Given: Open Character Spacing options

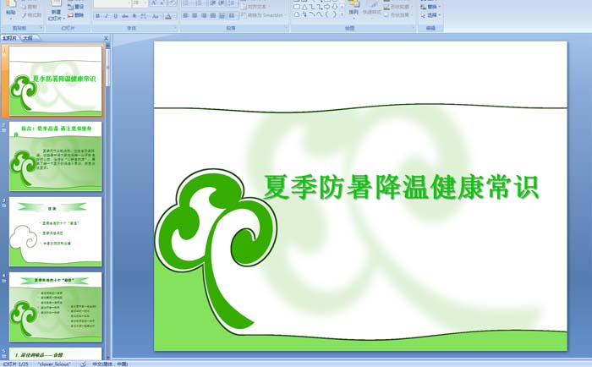Looking at the screenshot, I should tap(144, 16).
